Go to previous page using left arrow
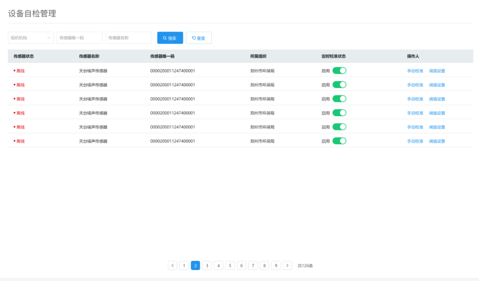The width and height of the screenshot is (479, 281). point(172,266)
